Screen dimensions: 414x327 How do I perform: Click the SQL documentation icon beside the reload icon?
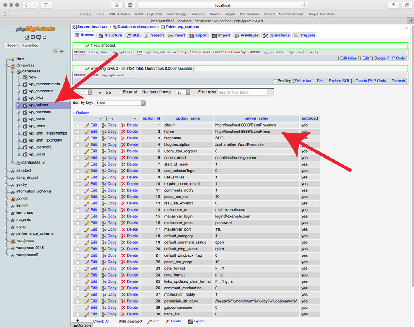pos(39,38)
